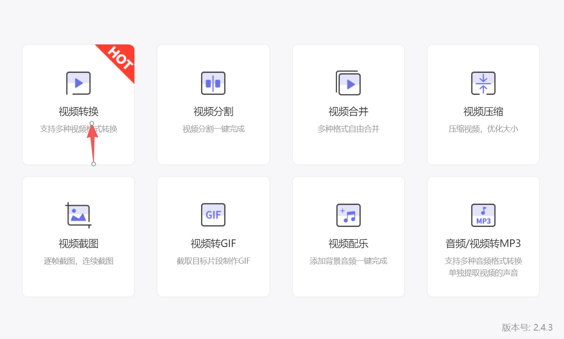The width and height of the screenshot is (564, 339).
Task: Open the 视频转换 video convert icon
Action: (78, 83)
